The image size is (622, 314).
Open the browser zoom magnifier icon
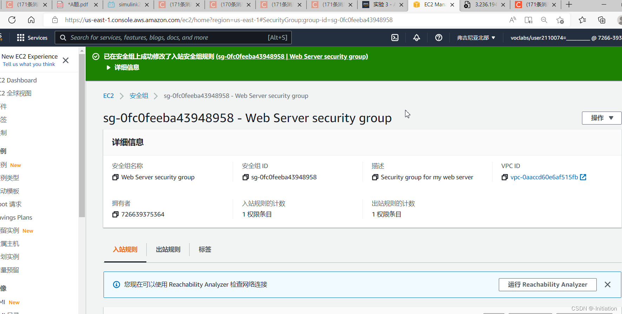pos(544,20)
